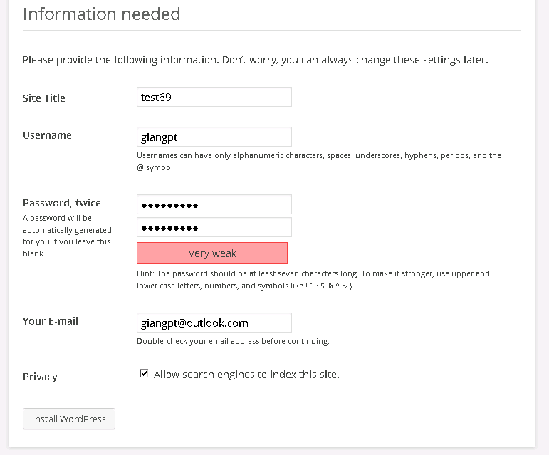Click the Install WordPress button
This screenshot has width=549, height=455.
[69, 419]
